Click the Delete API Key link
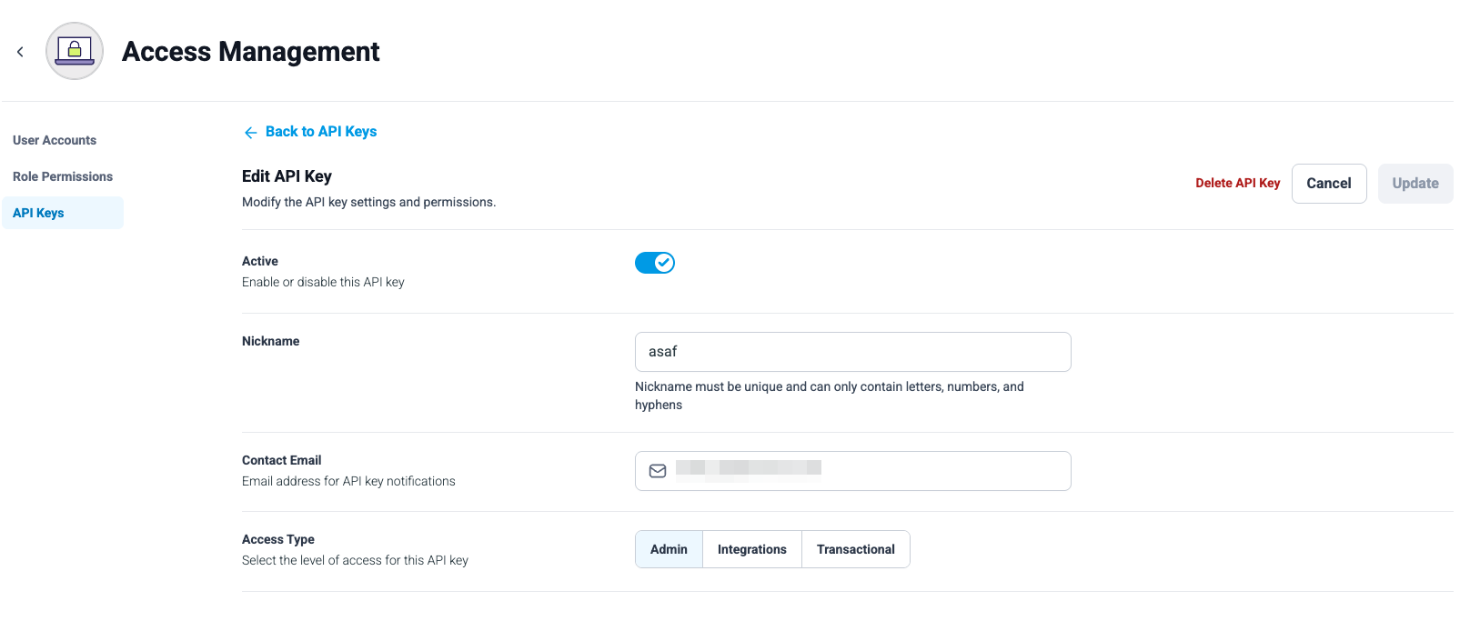This screenshot has width=1470, height=621. click(x=1237, y=183)
